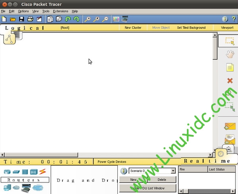The height and width of the screenshot is (194, 238).
Task: Click the workspace scroll left arrow
Action: (x=2, y=155)
